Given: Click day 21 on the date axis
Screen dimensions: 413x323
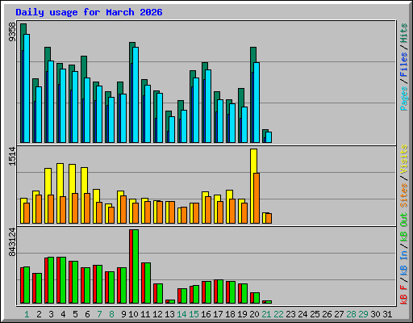Looking at the screenshot, I should [266, 314].
